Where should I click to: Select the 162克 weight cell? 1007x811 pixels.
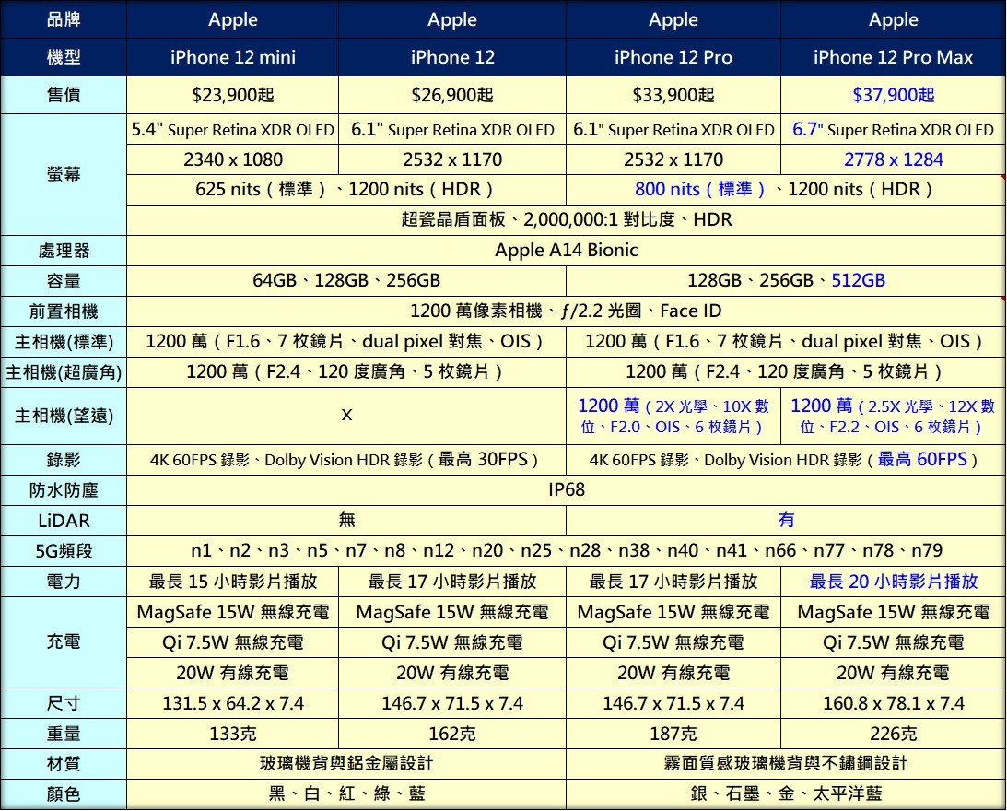(x=452, y=734)
